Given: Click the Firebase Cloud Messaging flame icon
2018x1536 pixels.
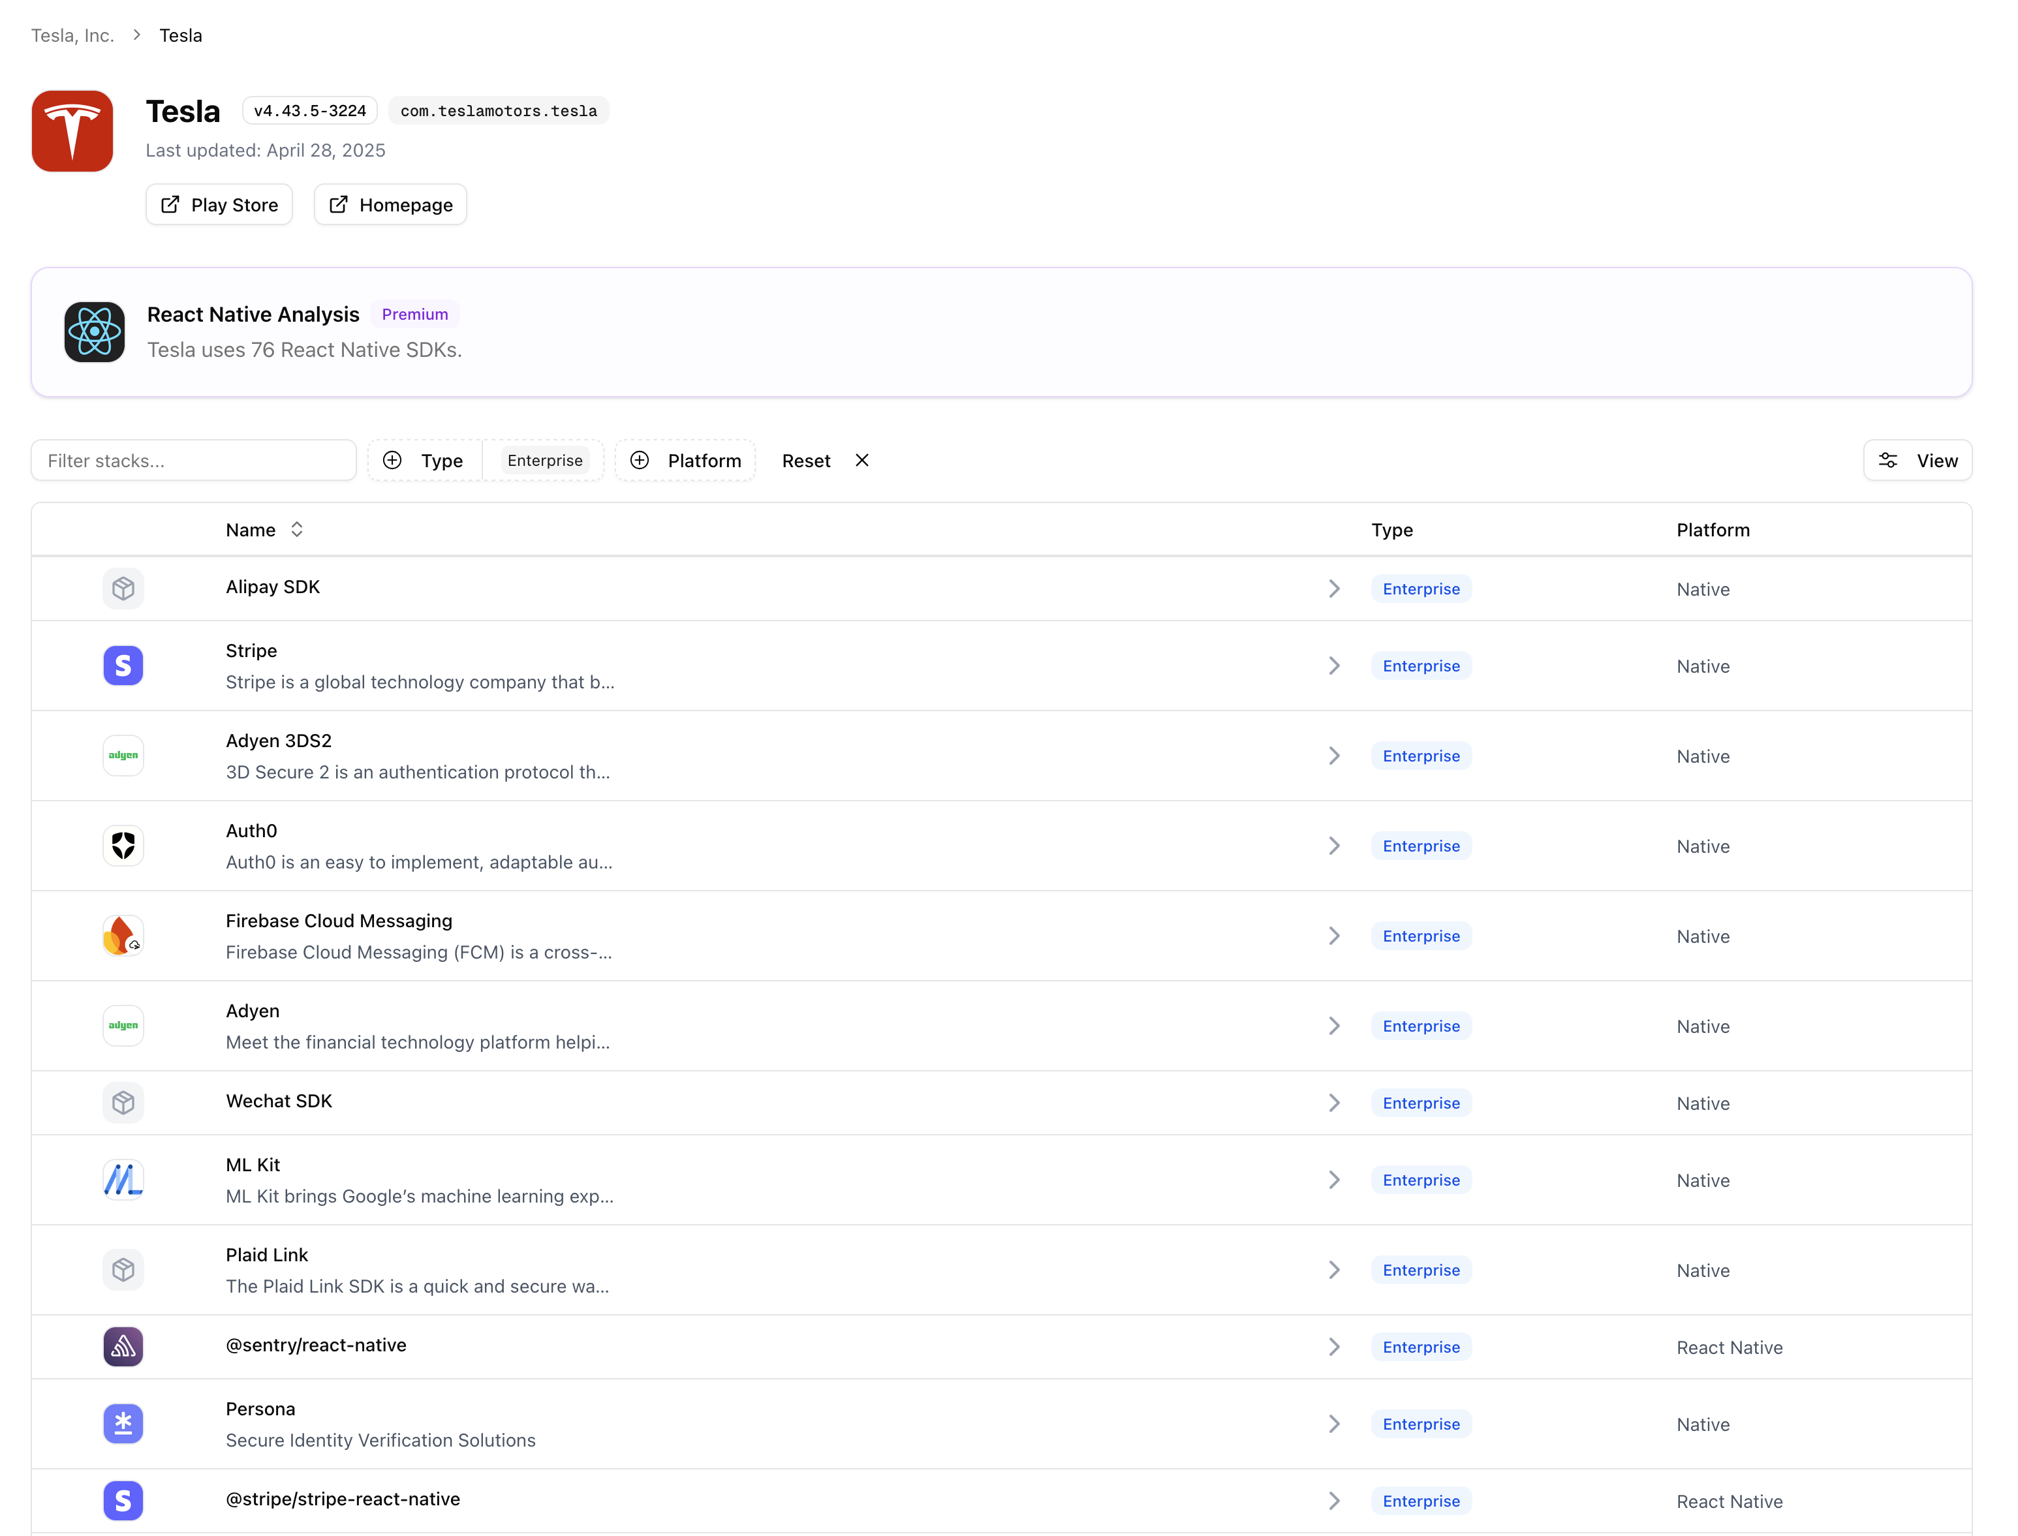Looking at the screenshot, I should coord(123,936).
